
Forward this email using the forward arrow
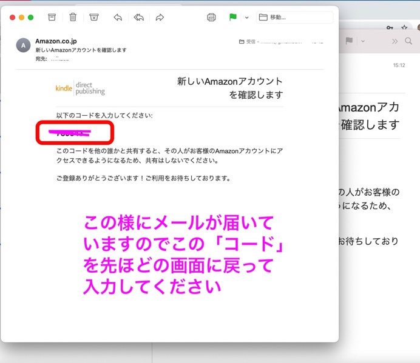[x=160, y=18]
